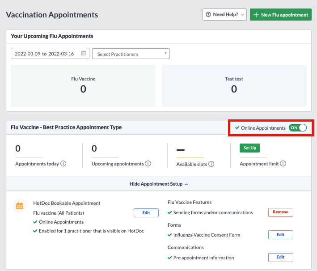Click the New Flu appointment button
Viewport: 317px width, 271px height.
click(x=281, y=15)
